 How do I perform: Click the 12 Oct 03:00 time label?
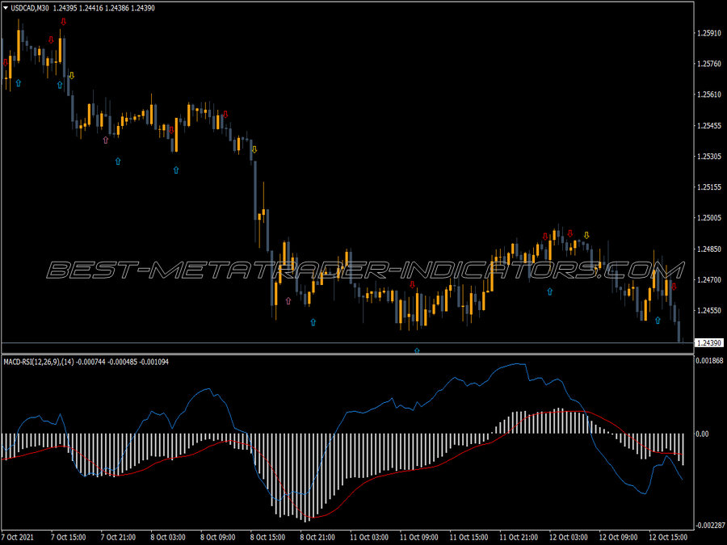pos(569,537)
